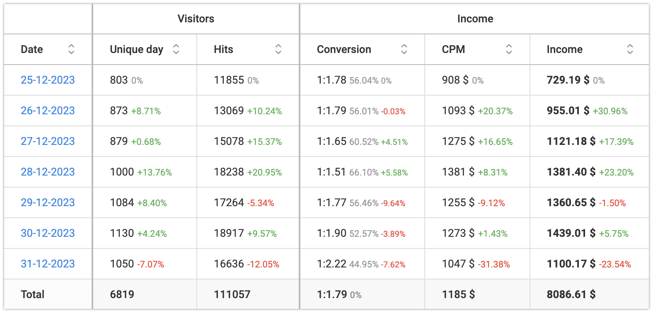Select hits value 16636
The width and height of the screenshot is (653, 313).
(x=229, y=264)
